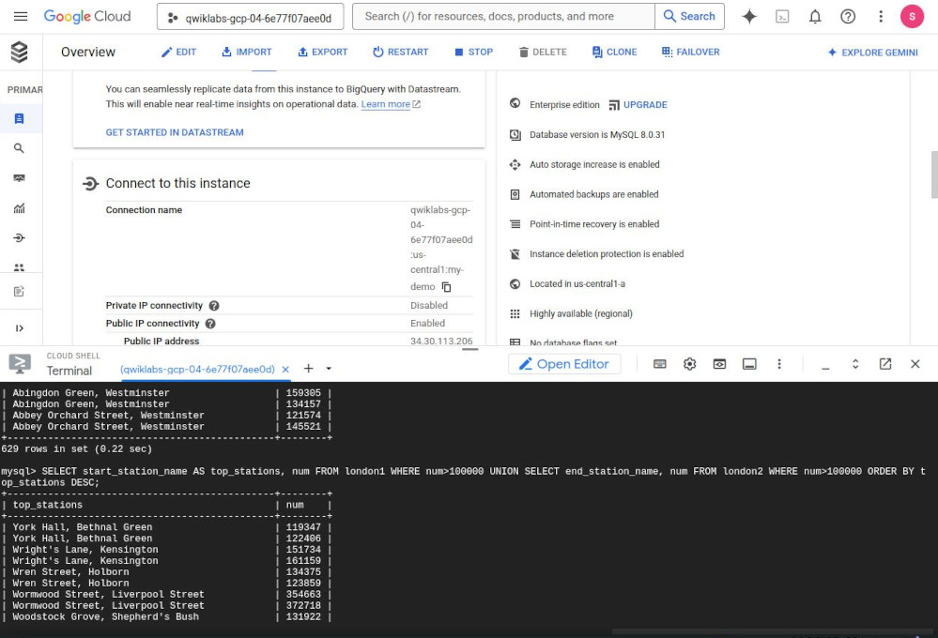Click Highly available (regional) info

tap(581, 314)
